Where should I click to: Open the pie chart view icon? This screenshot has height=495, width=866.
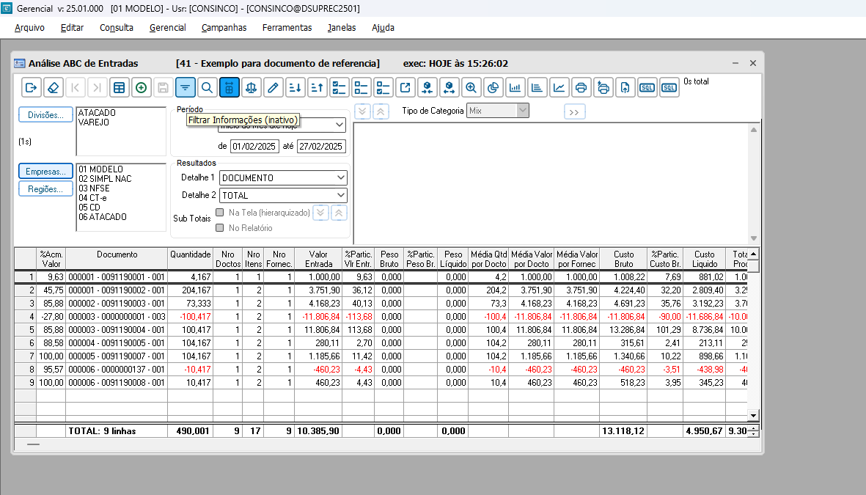(x=493, y=88)
